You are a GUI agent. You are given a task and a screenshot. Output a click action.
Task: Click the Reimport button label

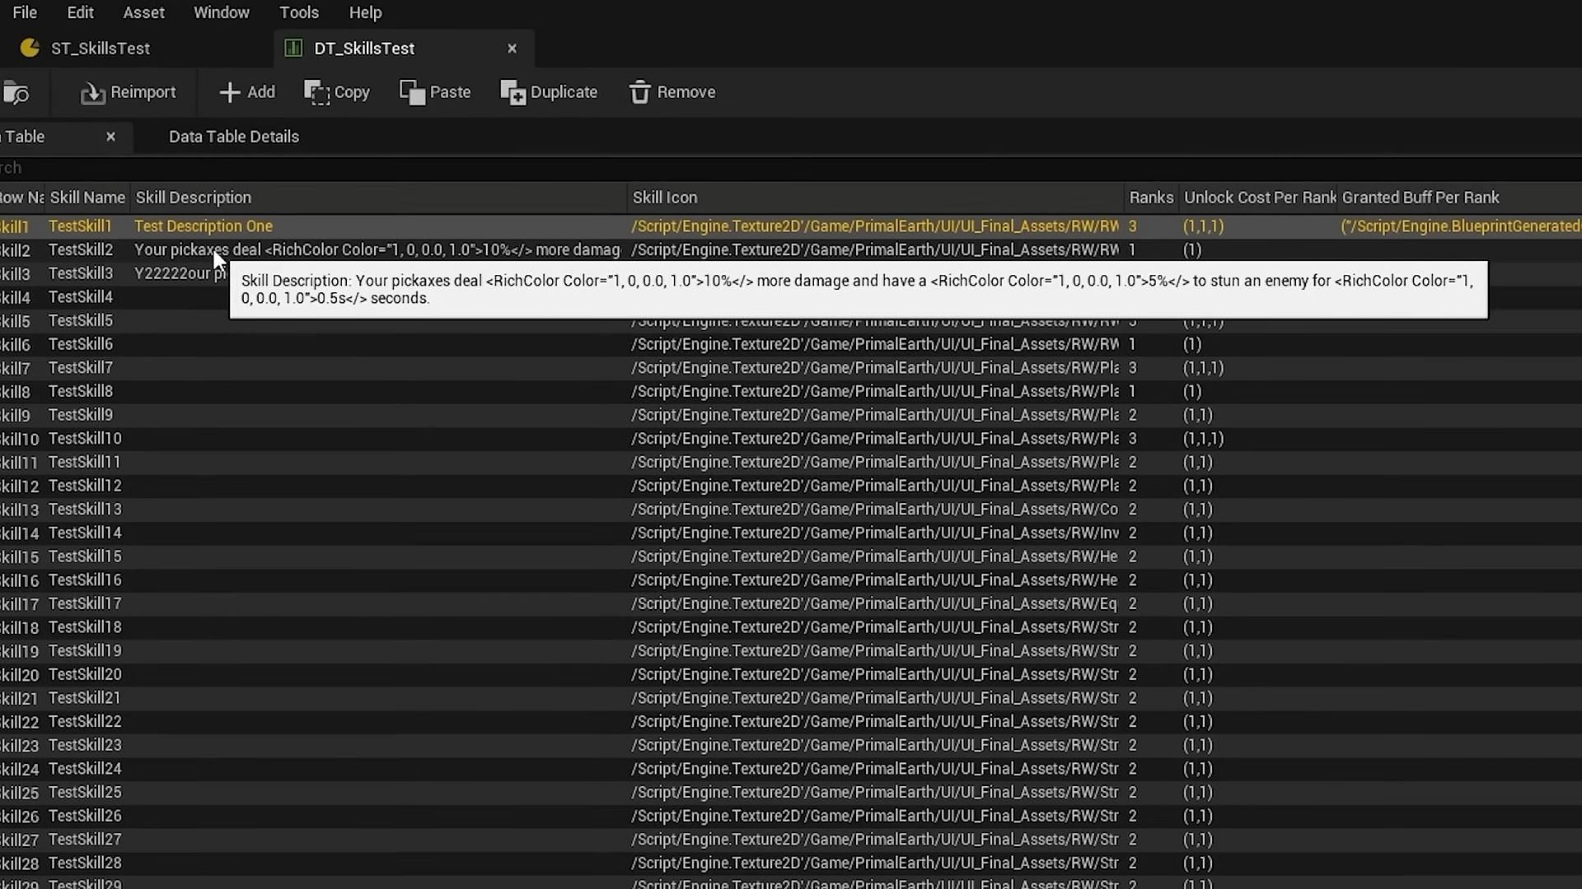(x=143, y=92)
